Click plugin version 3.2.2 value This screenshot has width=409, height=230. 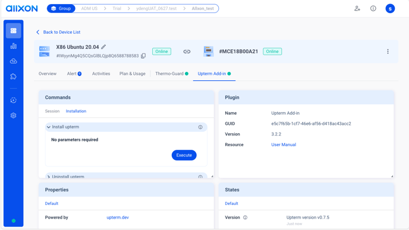(x=276, y=134)
